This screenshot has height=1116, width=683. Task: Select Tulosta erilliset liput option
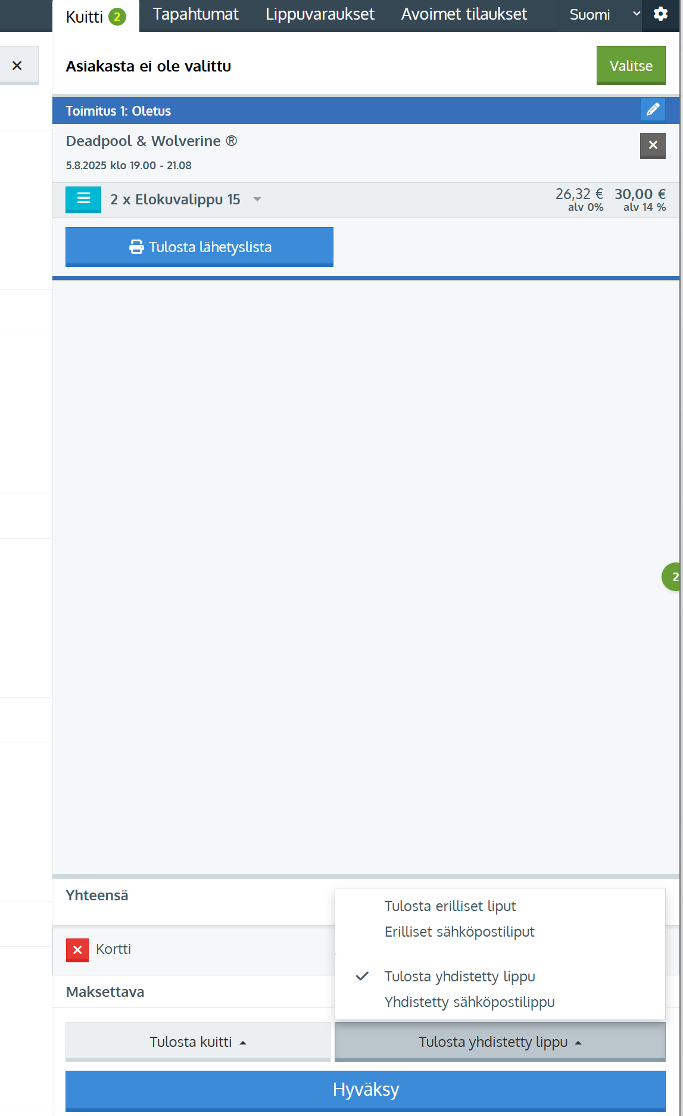pyautogui.click(x=450, y=906)
